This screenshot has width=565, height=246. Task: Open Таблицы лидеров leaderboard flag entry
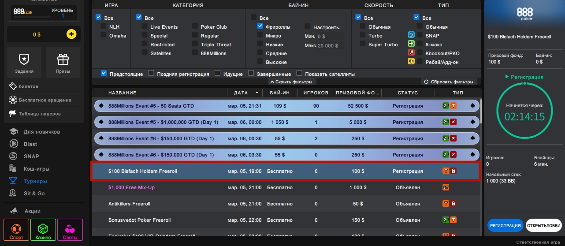pyautogui.click(x=34, y=114)
